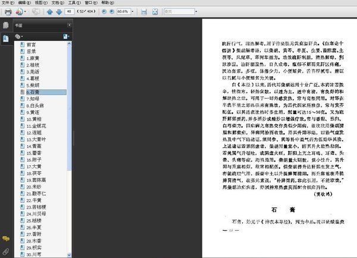Click the bookmarks scrollbar down arrow
Screen dimensions: 357x258
coord(69,255)
